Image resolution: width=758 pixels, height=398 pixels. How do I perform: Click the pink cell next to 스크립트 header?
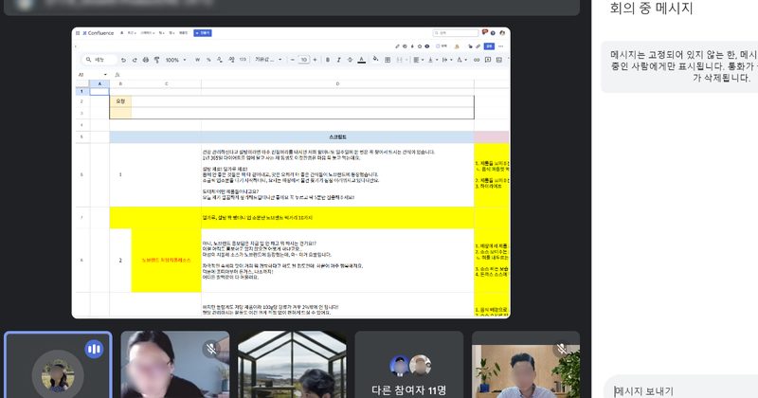(492, 136)
